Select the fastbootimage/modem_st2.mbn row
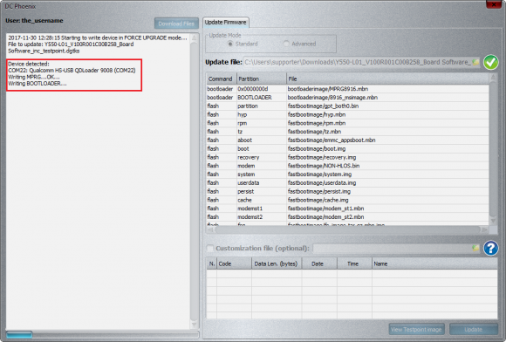 348,217
